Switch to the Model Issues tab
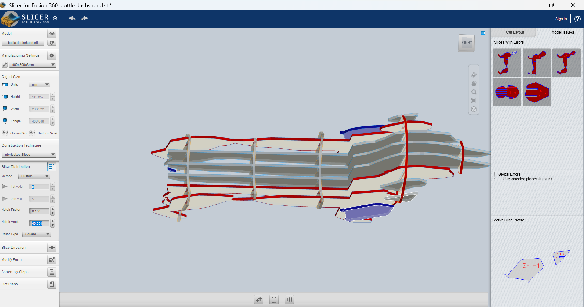The image size is (584, 307). [x=563, y=32]
